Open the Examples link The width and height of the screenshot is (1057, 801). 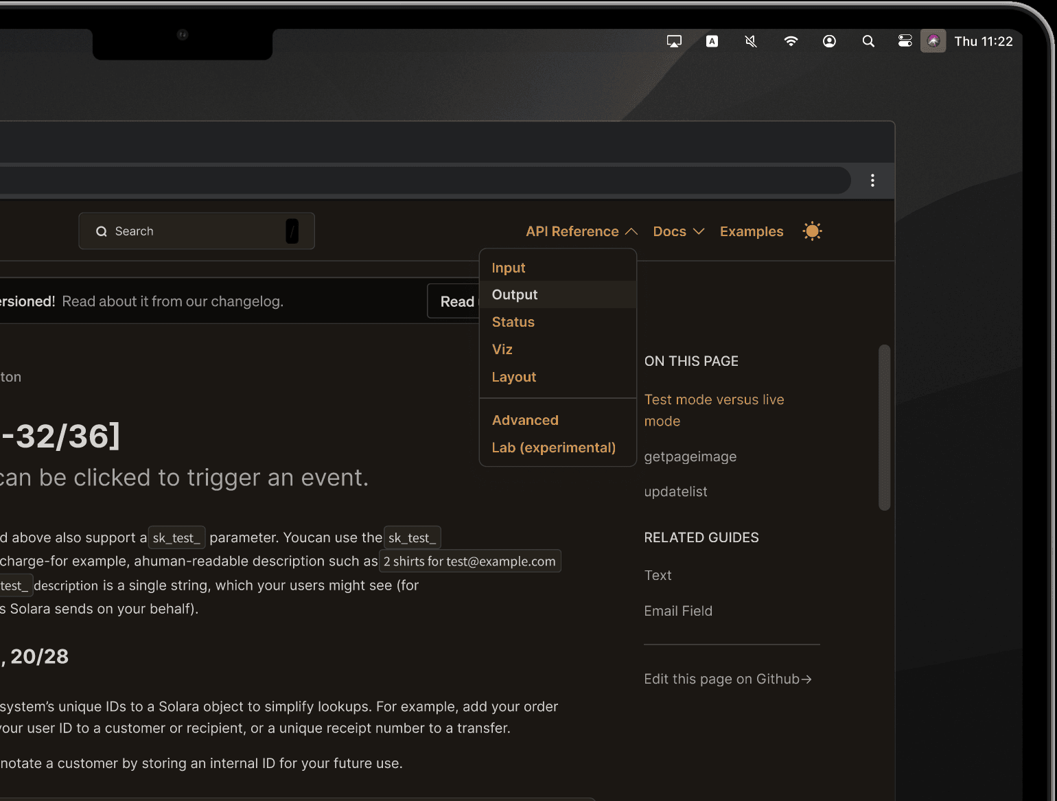pos(752,231)
